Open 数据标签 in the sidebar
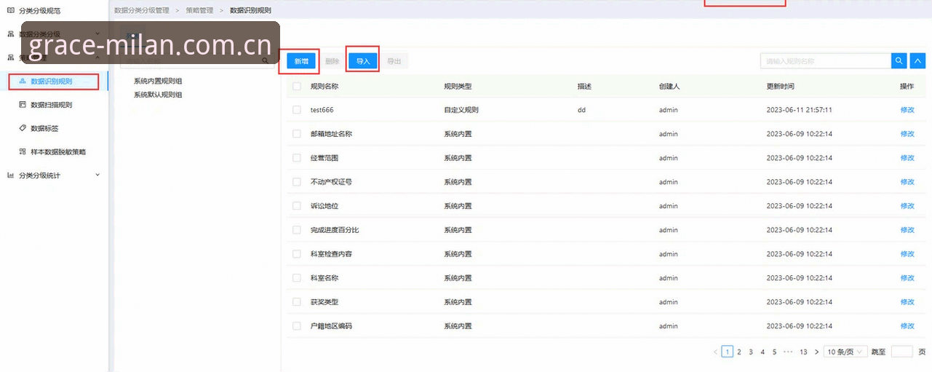932x372 pixels. 44,128
